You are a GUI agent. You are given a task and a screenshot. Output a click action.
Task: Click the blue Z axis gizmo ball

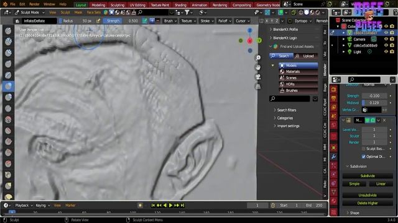(250, 30)
